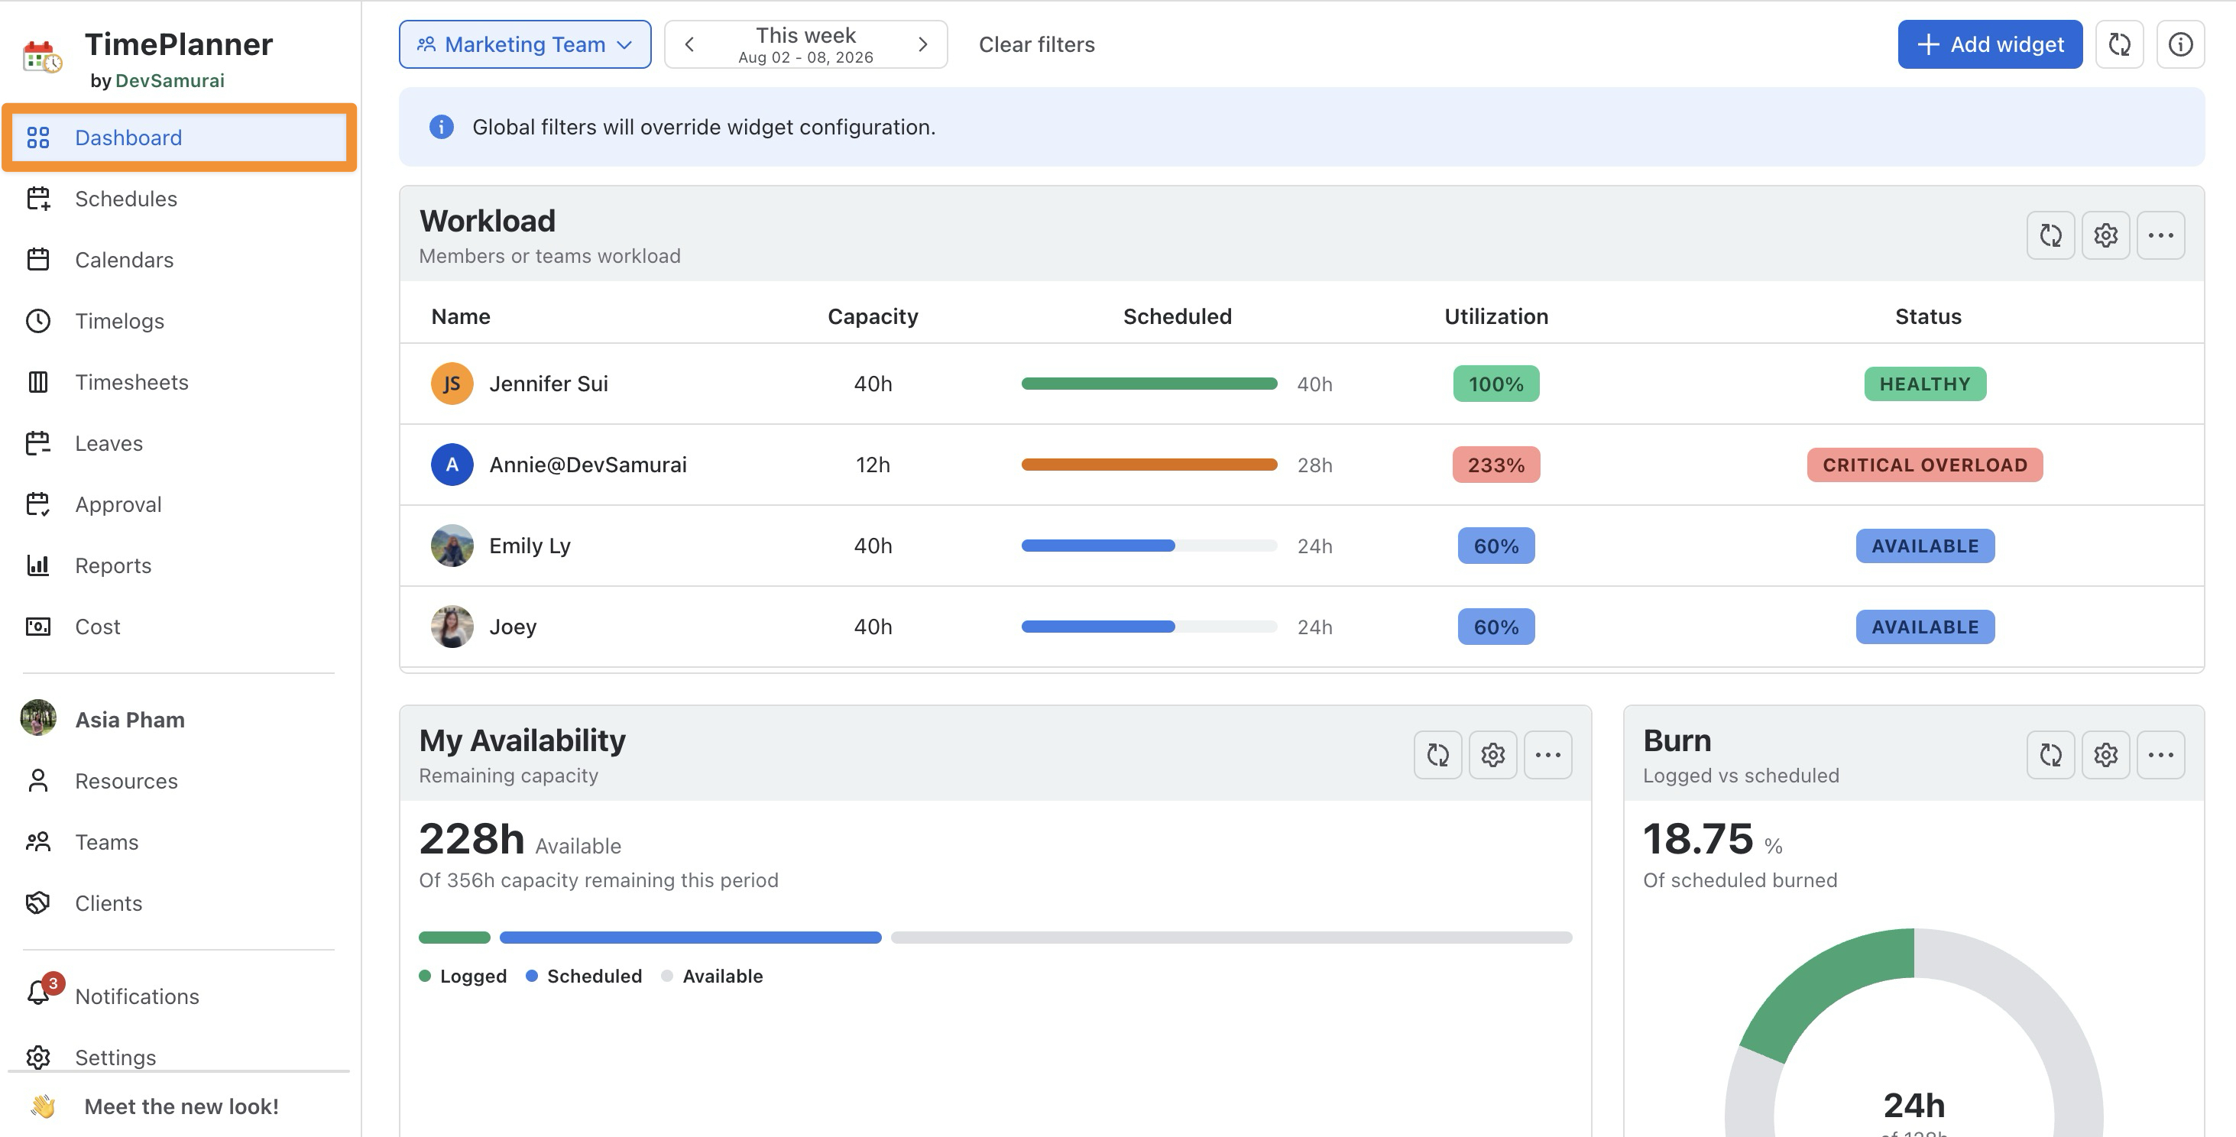The height and width of the screenshot is (1137, 2236).
Task: Open Burn widget settings gear
Action: coord(2106,755)
